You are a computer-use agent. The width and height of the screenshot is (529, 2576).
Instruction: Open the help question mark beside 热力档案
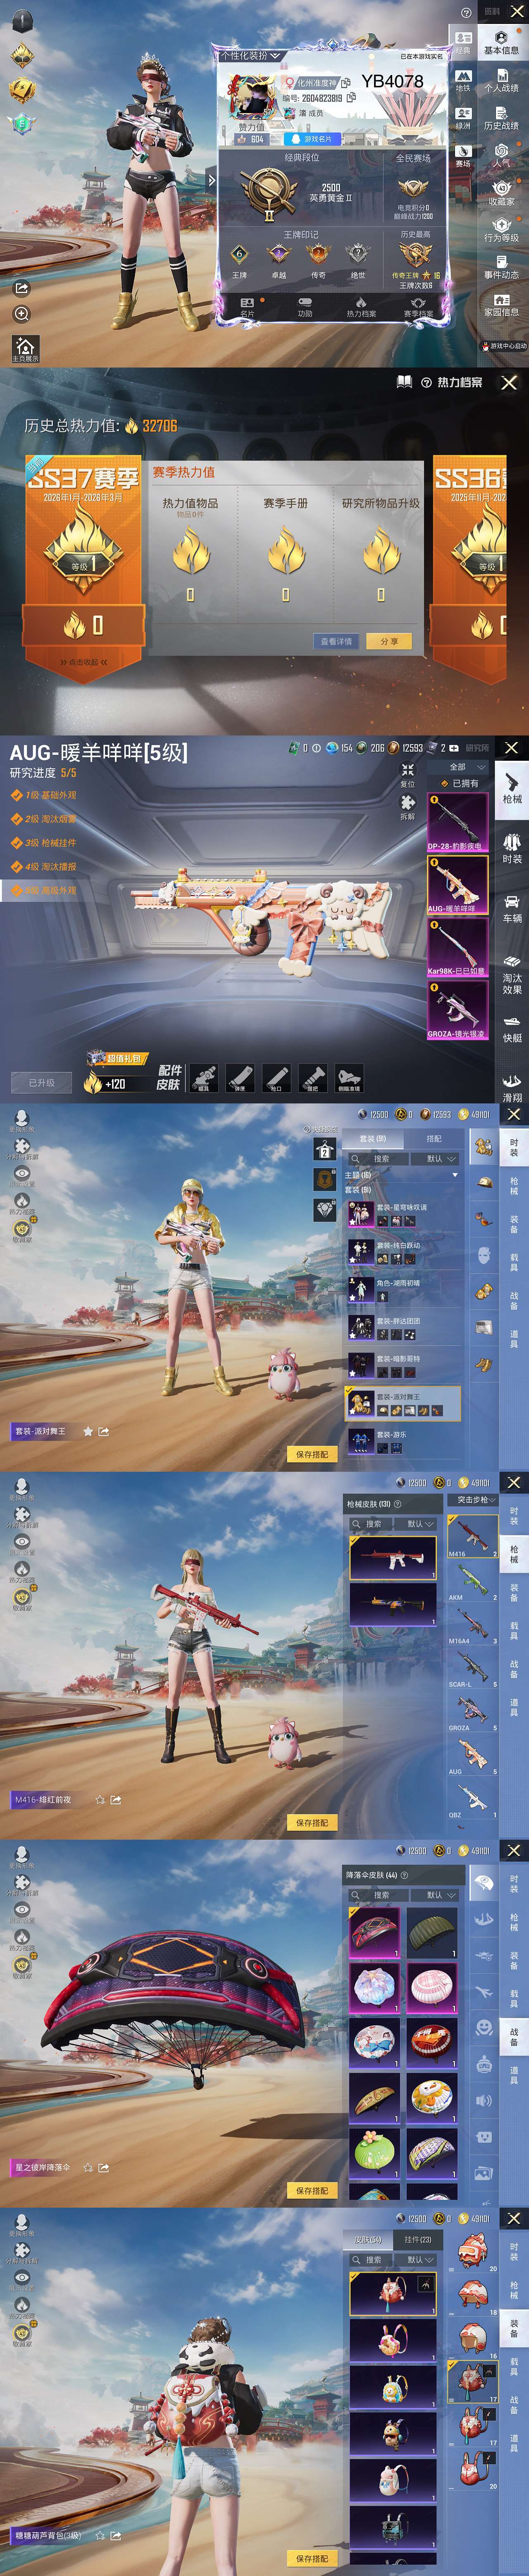[x=426, y=382]
